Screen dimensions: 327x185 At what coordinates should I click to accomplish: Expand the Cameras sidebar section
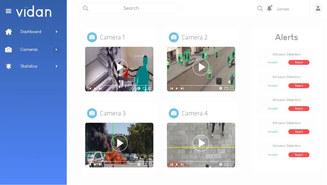point(57,50)
